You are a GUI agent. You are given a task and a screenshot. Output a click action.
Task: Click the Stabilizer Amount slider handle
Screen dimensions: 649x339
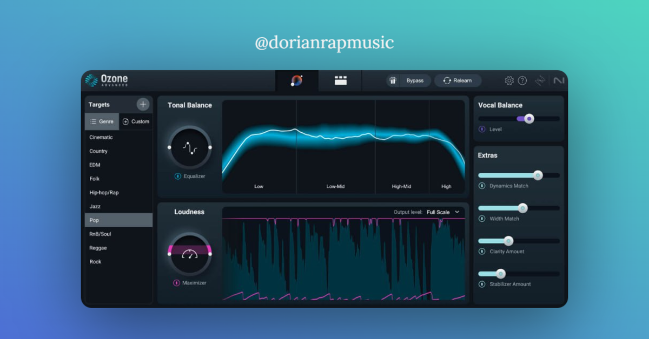coord(500,274)
